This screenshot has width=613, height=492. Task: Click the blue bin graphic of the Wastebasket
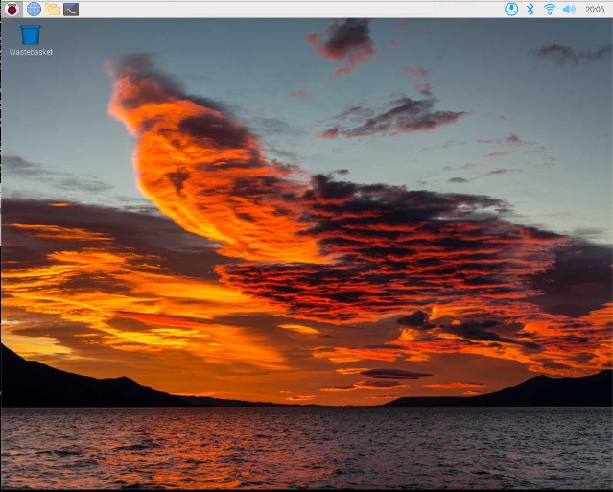(31, 35)
